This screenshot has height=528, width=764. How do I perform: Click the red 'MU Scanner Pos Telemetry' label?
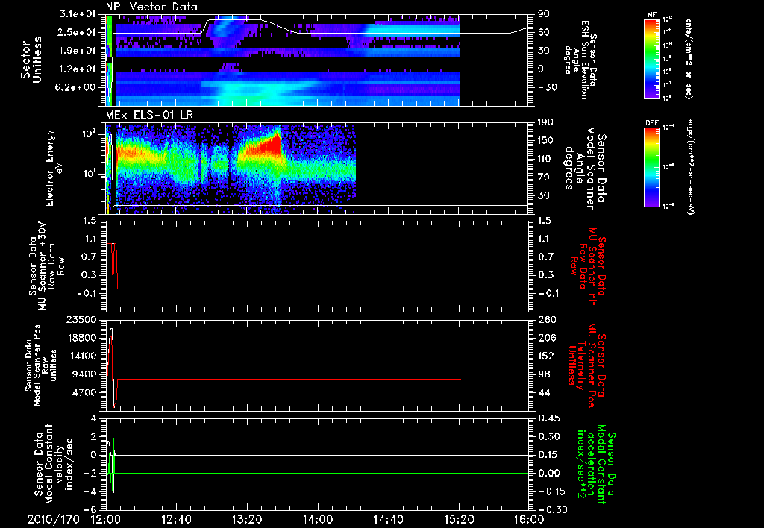(x=587, y=365)
